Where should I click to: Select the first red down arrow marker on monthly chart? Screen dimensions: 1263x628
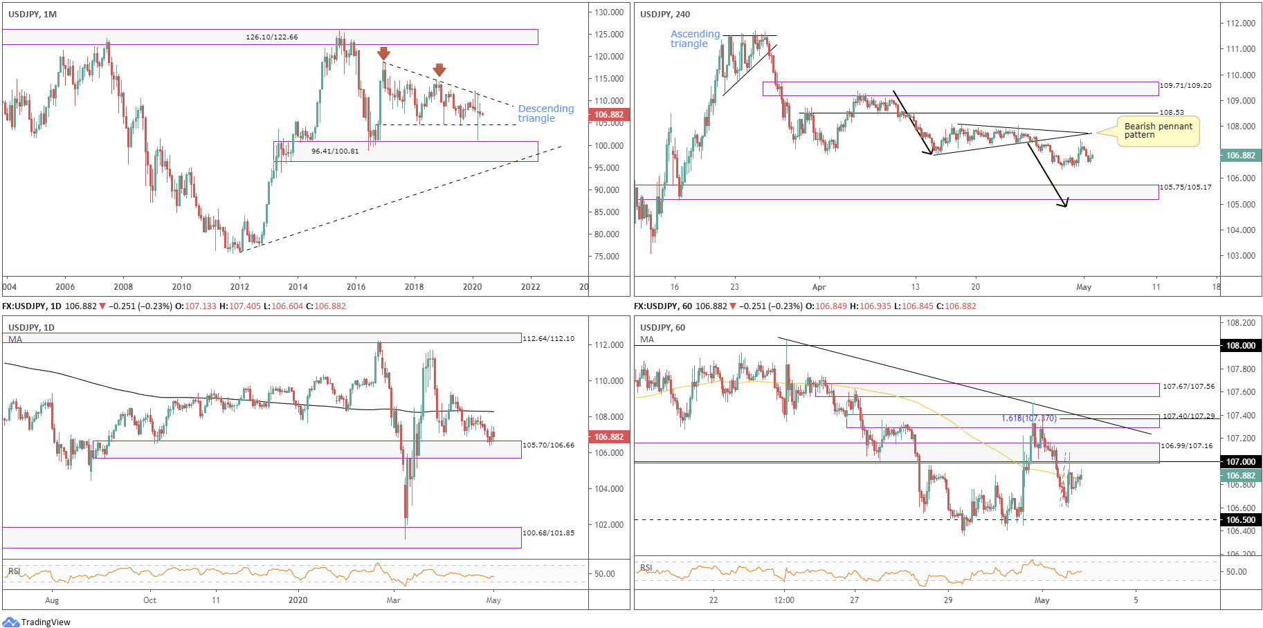385,55
